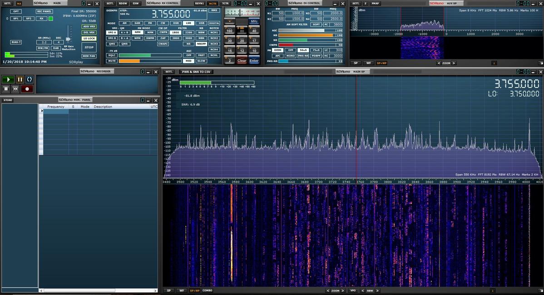
Task: Switch Aux SP to SP view
Action: coord(356,63)
